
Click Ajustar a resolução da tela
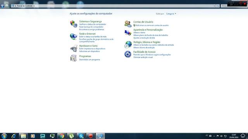144,38
